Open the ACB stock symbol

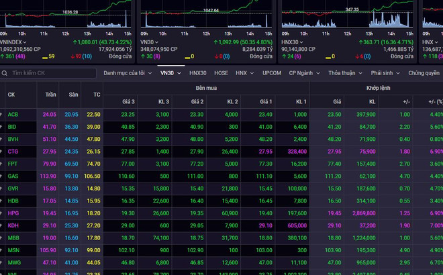(13, 115)
